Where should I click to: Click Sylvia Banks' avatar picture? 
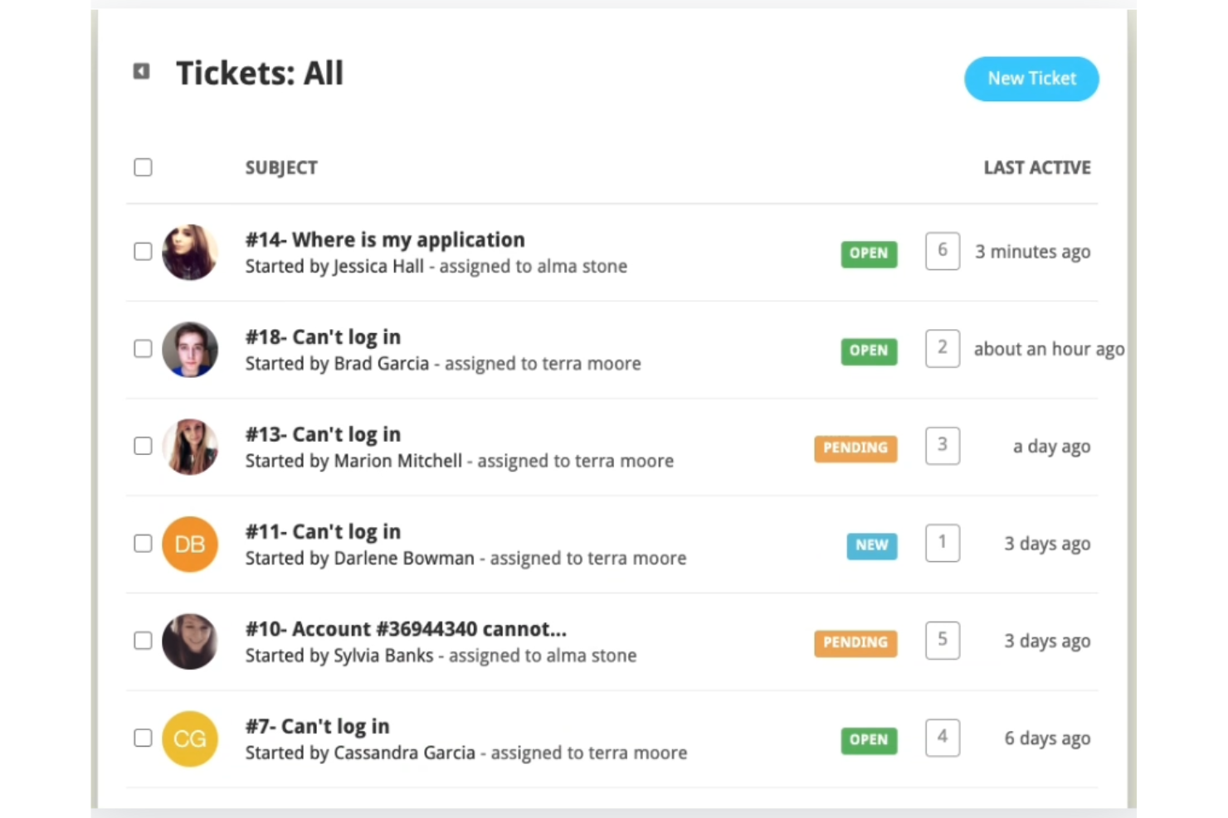[189, 641]
